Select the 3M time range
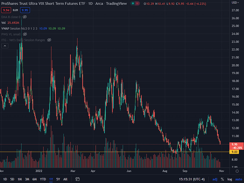 coord(27,179)
